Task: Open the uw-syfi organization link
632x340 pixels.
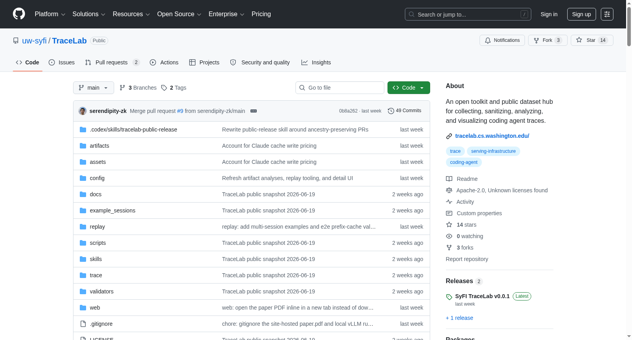Action: click(34, 41)
